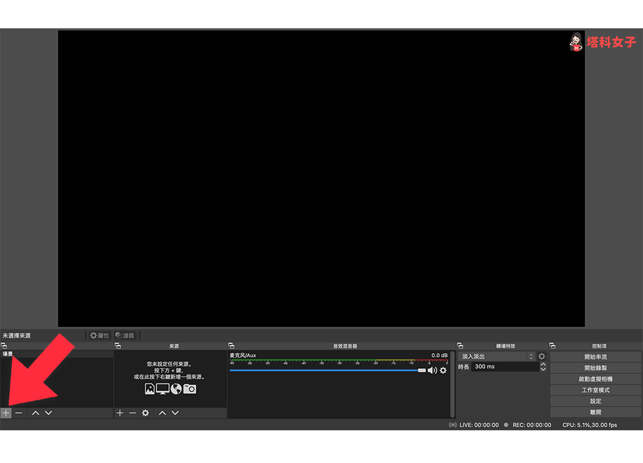
Task: Add a new source with the plus icon
Action: tap(120, 413)
